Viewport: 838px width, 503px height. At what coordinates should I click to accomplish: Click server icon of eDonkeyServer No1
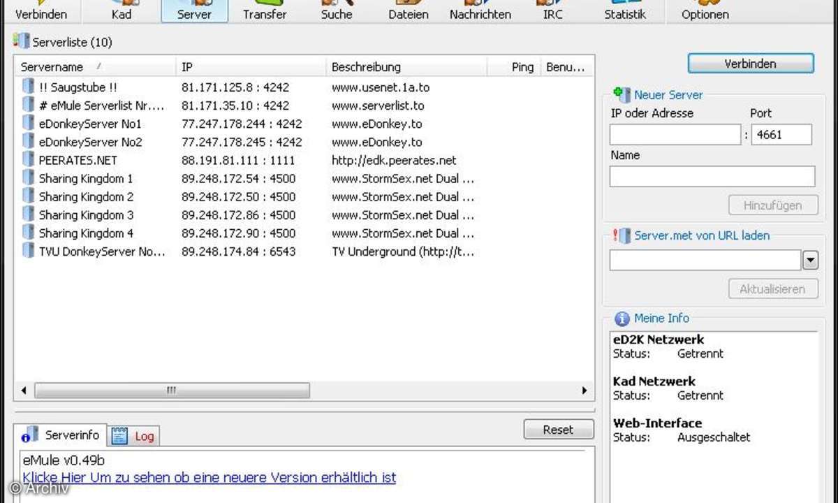pyautogui.click(x=28, y=124)
